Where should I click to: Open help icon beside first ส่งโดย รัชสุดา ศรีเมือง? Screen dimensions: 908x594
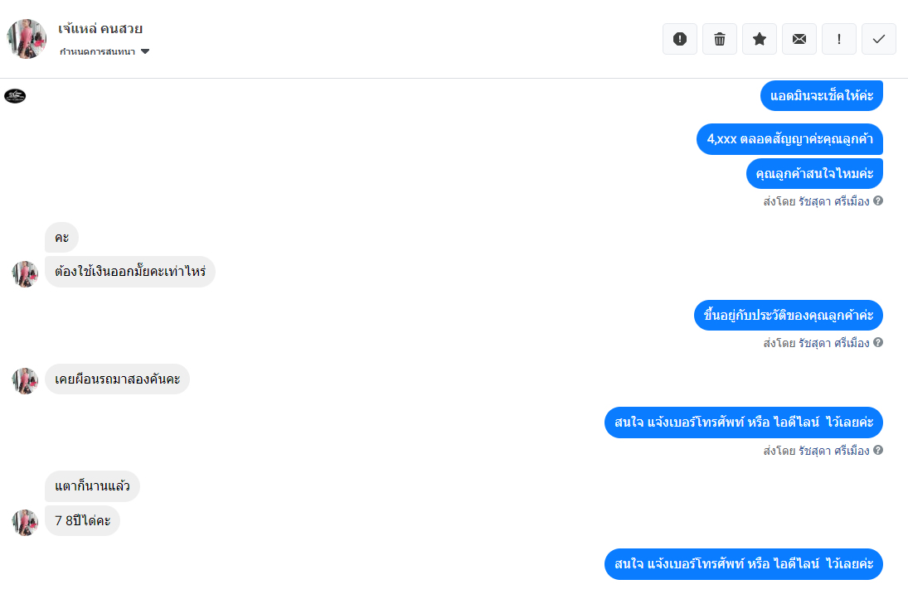[878, 200]
